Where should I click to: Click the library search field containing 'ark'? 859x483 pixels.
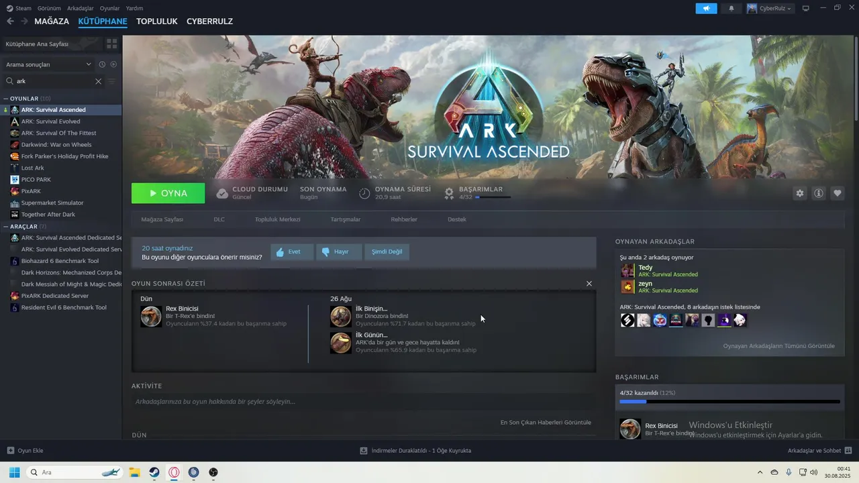tap(55, 81)
